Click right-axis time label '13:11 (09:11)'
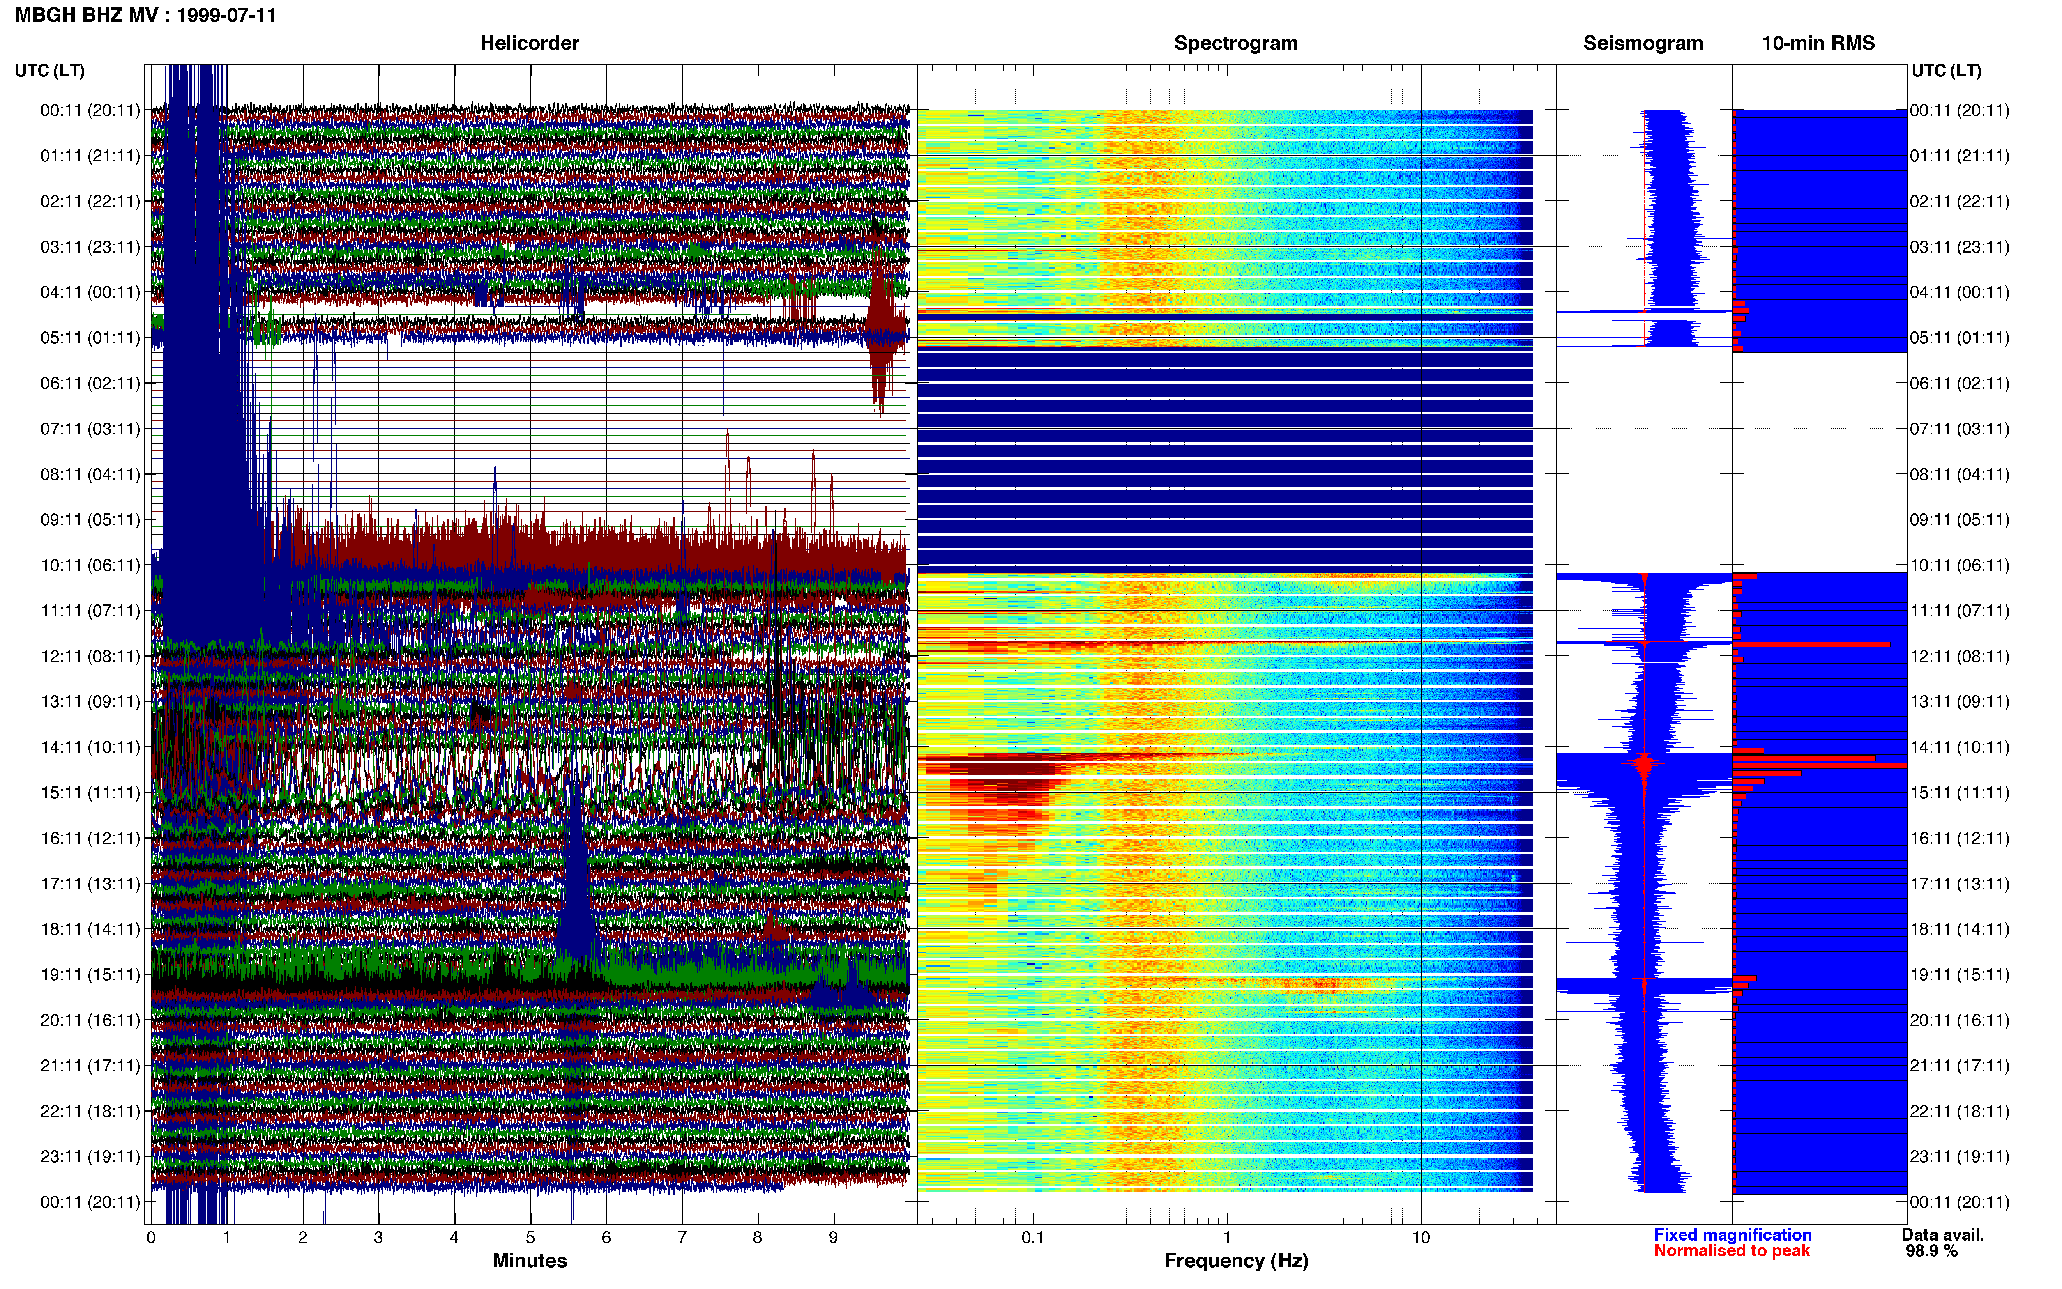This screenshot has height=1289, width=2062. pyautogui.click(x=1960, y=702)
